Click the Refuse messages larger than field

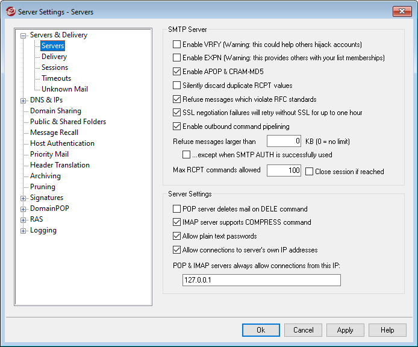[x=284, y=142]
